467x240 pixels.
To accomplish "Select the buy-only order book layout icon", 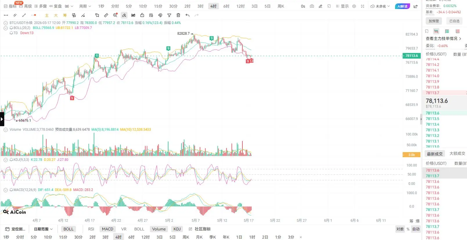I will tap(447, 31).
